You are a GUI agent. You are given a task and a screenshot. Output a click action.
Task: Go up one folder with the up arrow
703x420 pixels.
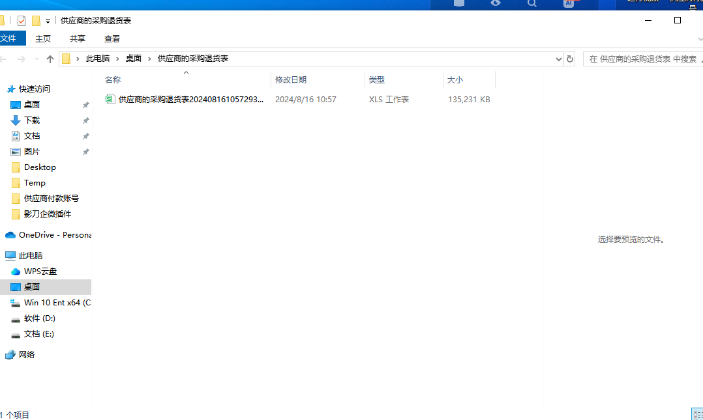[x=50, y=59]
